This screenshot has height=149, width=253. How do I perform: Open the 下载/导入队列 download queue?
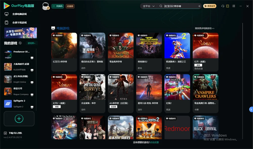pos(13,133)
